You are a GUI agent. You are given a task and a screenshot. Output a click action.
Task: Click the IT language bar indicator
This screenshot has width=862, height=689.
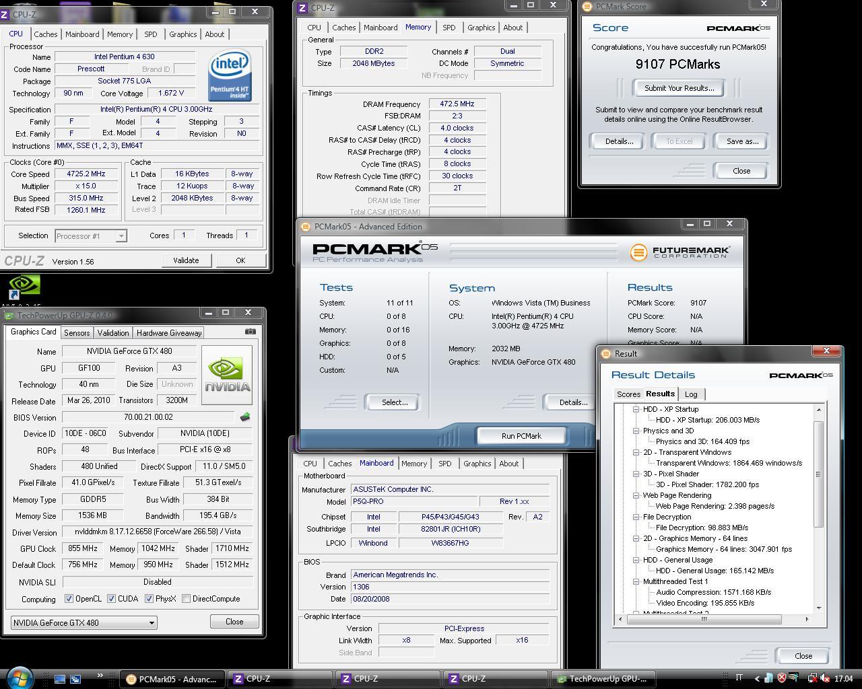pos(739,678)
